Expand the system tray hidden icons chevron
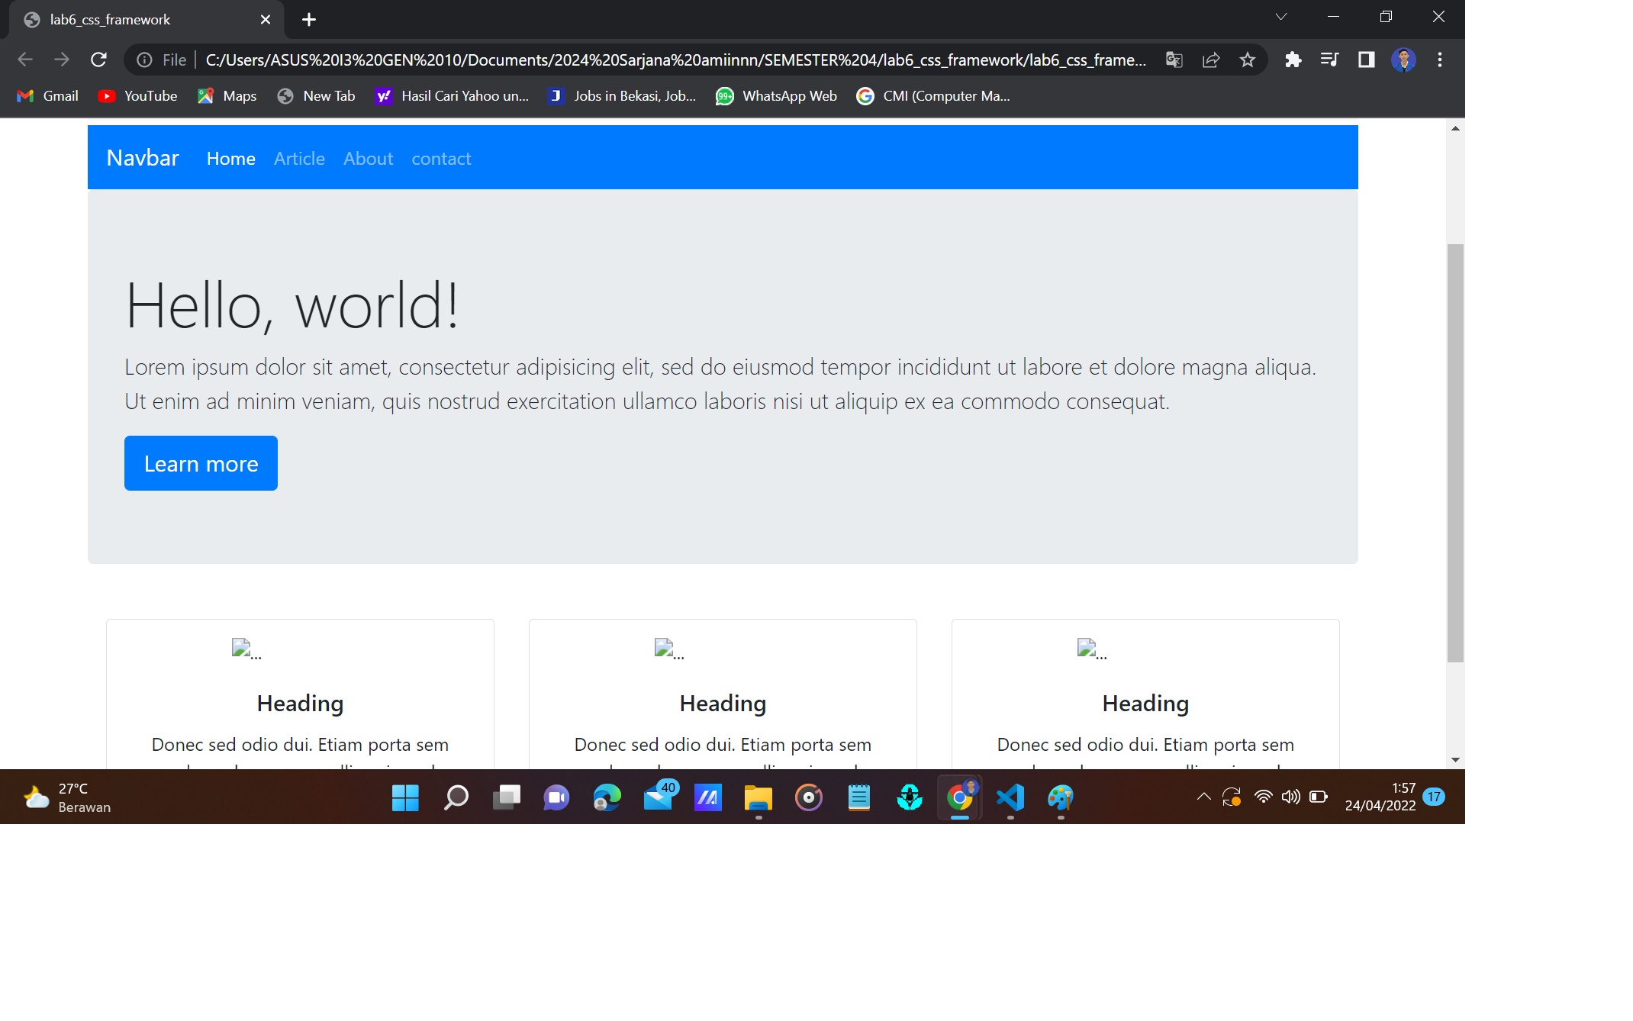This screenshot has width=1633, height=1021. (x=1203, y=797)
